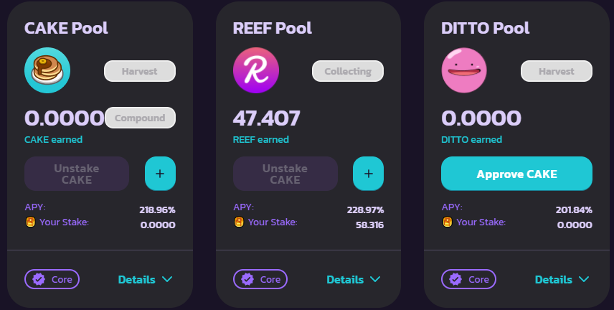The image size is (614, 310).
Task: Click Compound in the CAKE Pool
Action: point(140,118)
